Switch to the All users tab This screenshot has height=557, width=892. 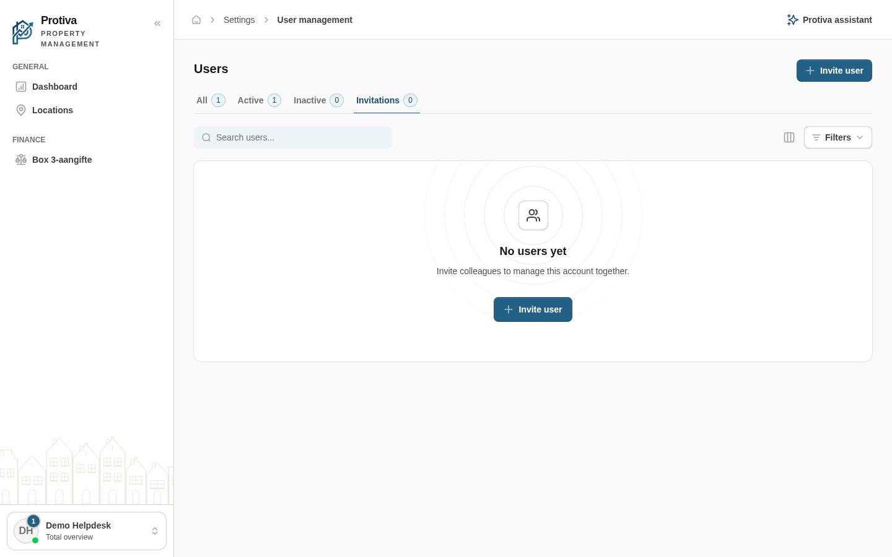tap(211, 100)
